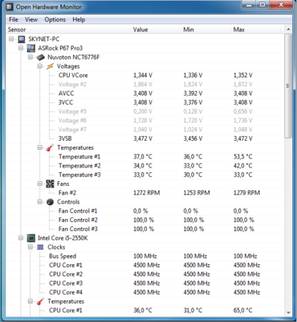The height and width of the screenshot is (322, 297).
Task: Collapse the Nuvoton Temperatures group
Action: click(x=40, y=147)
